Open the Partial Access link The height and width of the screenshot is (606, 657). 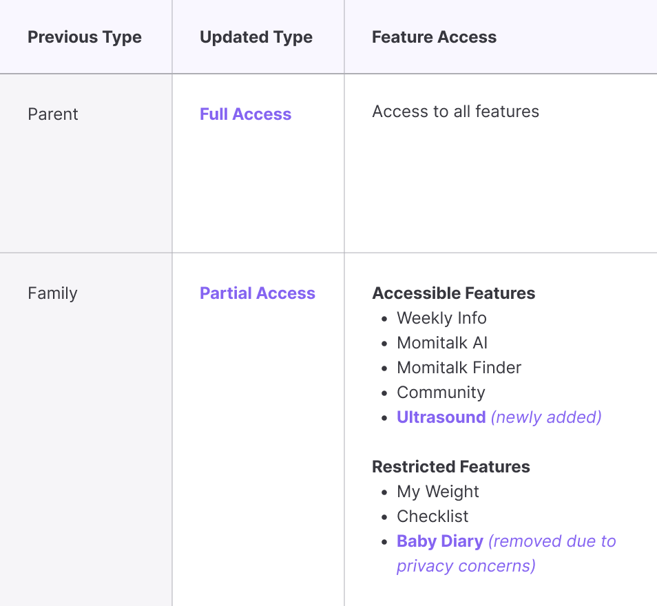[x=257, y=293]
